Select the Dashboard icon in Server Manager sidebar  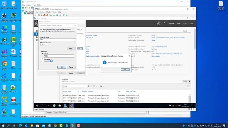[x=36, y=31]
